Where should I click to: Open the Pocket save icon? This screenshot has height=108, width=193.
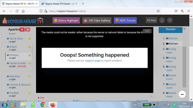(176, 11)
